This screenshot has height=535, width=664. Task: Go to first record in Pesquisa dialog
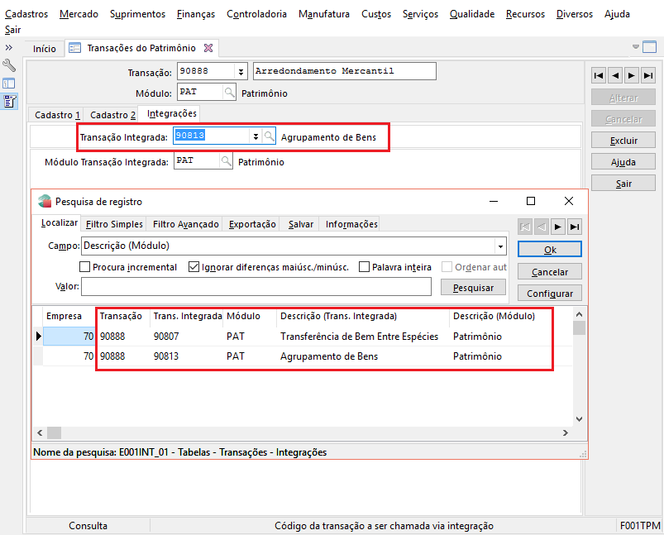coord(525,227)
